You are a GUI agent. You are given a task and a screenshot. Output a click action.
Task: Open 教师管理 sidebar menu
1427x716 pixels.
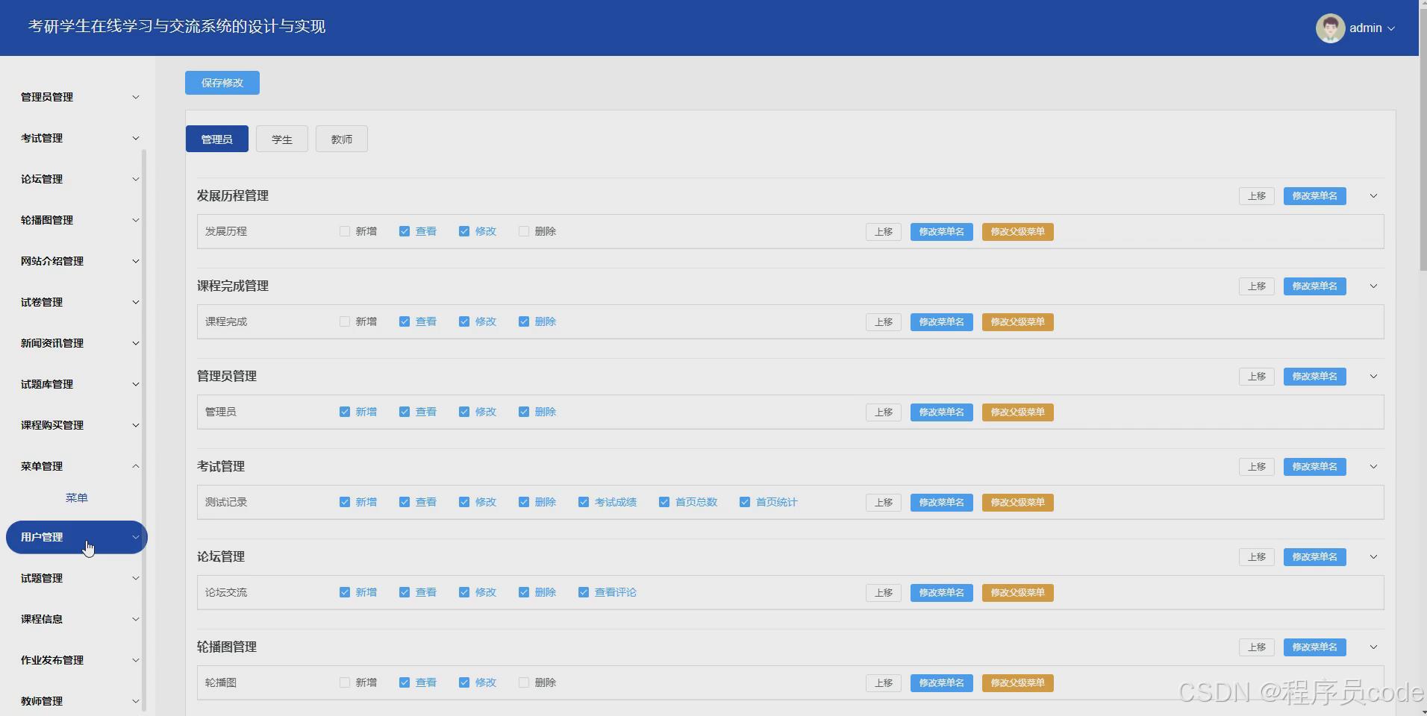[78, 701]
